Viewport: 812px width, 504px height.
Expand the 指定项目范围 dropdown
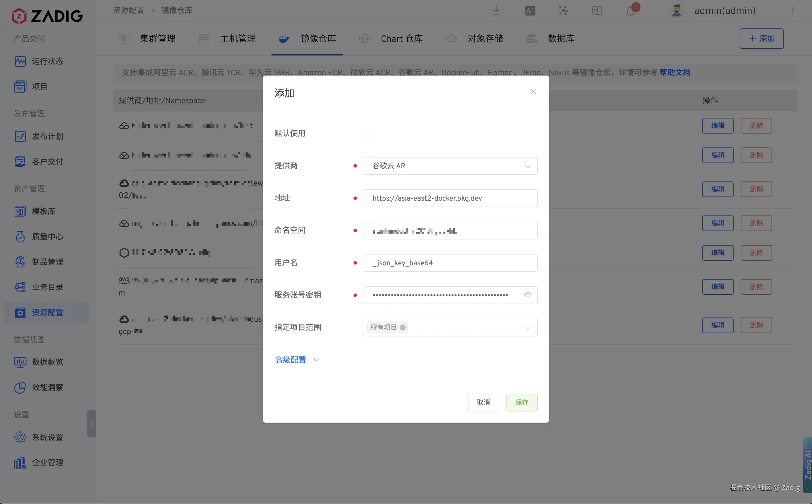(x=527, y=328)
